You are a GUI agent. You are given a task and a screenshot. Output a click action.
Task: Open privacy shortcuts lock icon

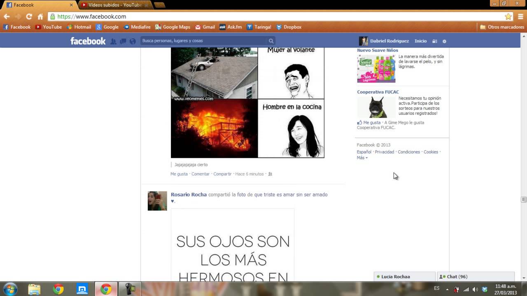point(434,41)
